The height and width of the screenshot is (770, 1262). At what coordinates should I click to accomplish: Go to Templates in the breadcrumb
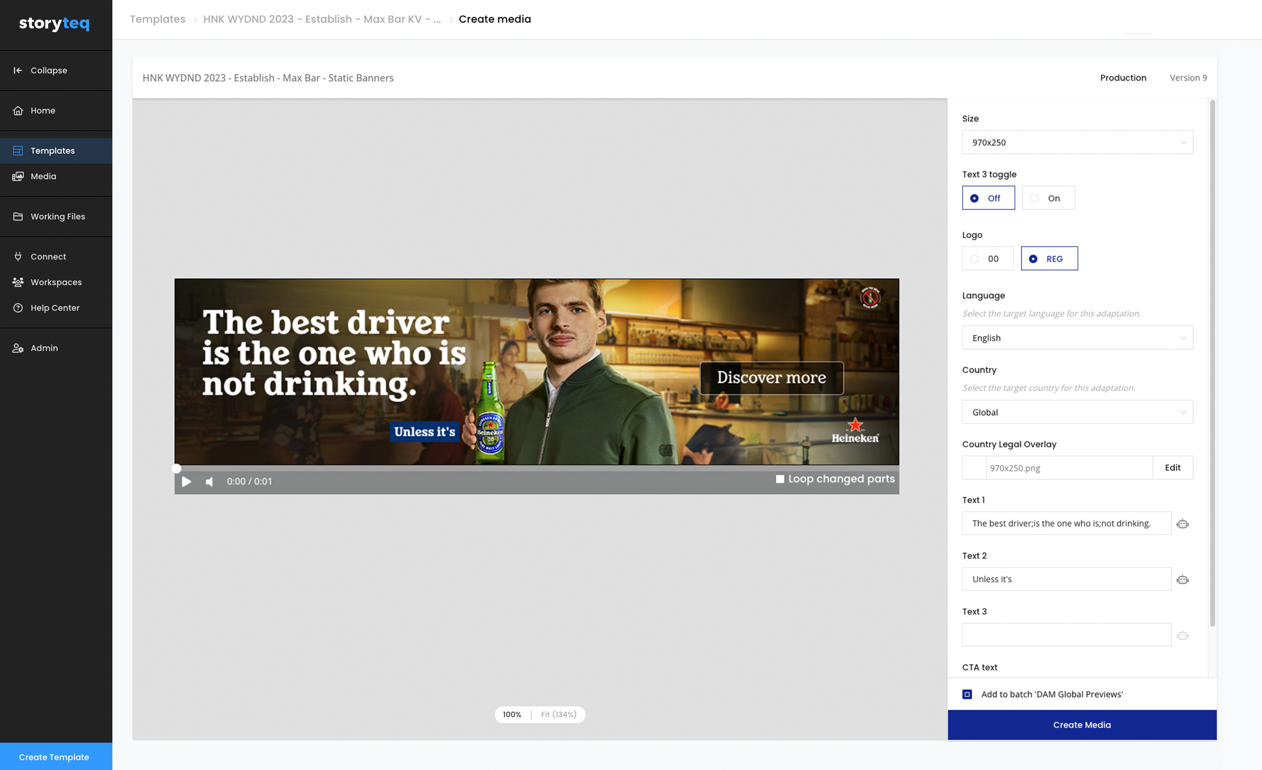click(x=157, y=19)
